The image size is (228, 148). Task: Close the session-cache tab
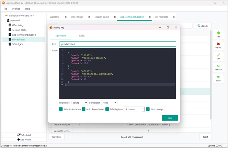[x=115, y=17]
